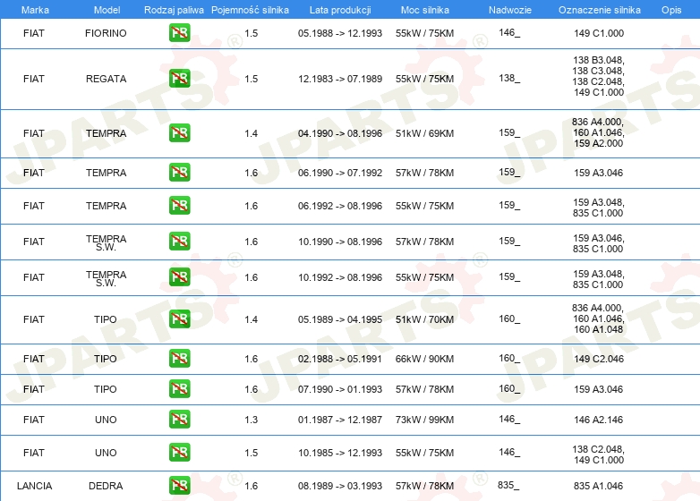This screenshot has width=700, height=501.
Task: Click fuel icon in TIPO 66kW / 90KM row
Action: point(179,358)
